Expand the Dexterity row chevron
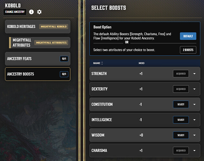The height and width of the screenshot is (161, 204). [194, 89]
